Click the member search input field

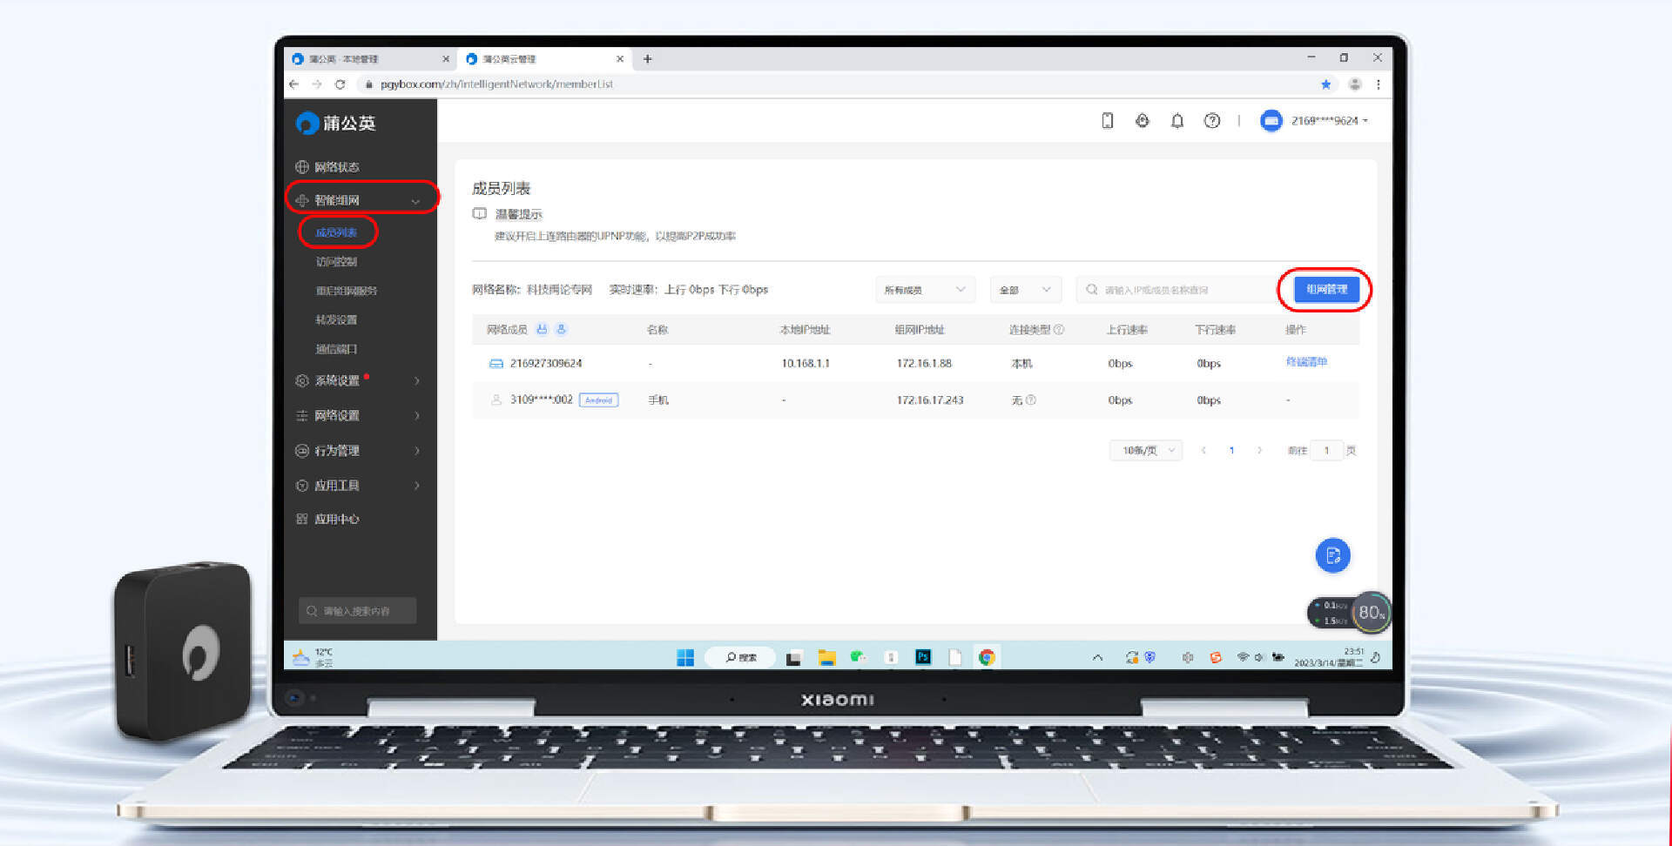point(1176,290)
